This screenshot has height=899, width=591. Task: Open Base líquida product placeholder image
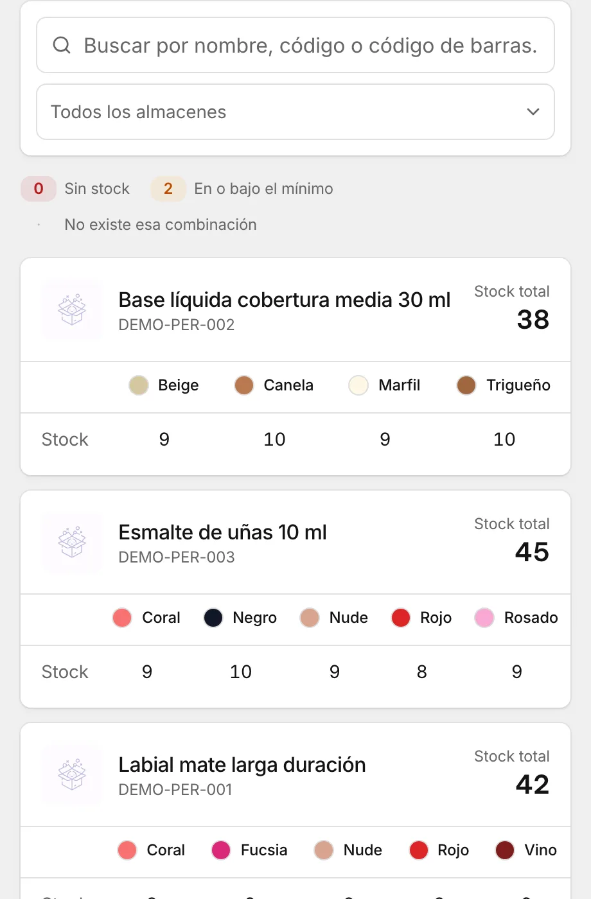tap(72, 310)
